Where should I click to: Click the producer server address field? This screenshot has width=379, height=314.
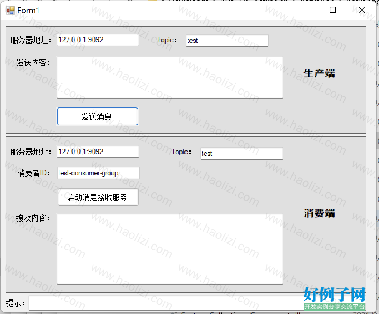click(98, 40)
